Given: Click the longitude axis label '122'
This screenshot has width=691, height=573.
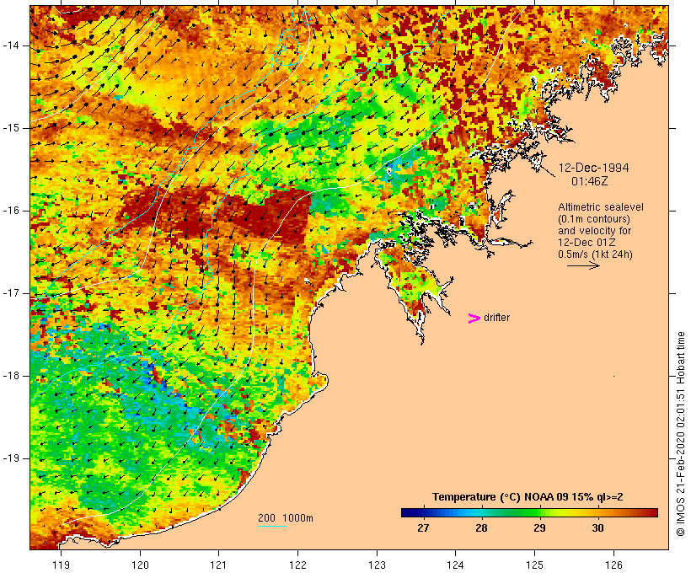Looking at the screenshot, I should (298, 565).
